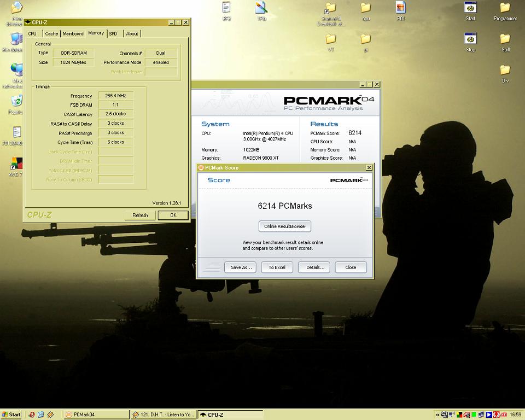Switch to PCMark04 taskbar button
The height and width of the screenshot is (420, 525).
tap(96, 415)
